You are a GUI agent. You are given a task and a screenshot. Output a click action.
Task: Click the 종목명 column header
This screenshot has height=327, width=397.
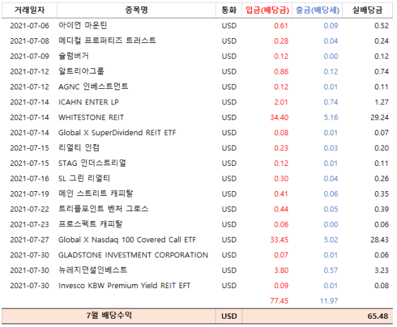click(136, 10)
